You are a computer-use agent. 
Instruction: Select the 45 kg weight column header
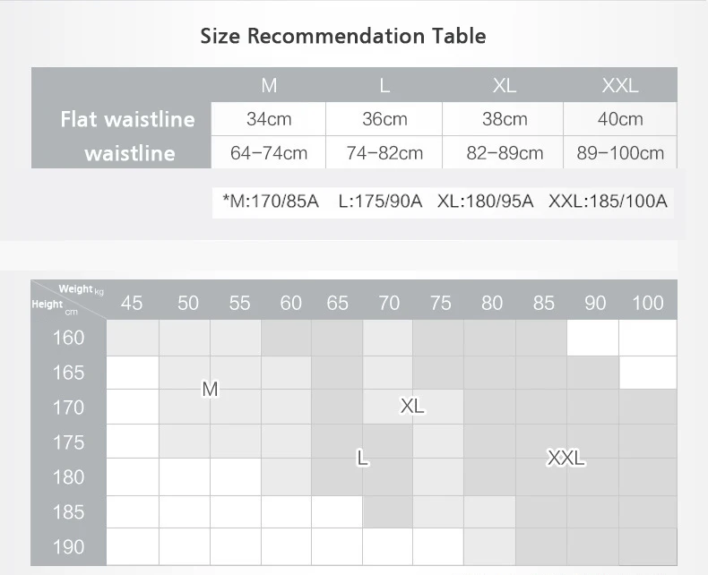tap(132, 303)
